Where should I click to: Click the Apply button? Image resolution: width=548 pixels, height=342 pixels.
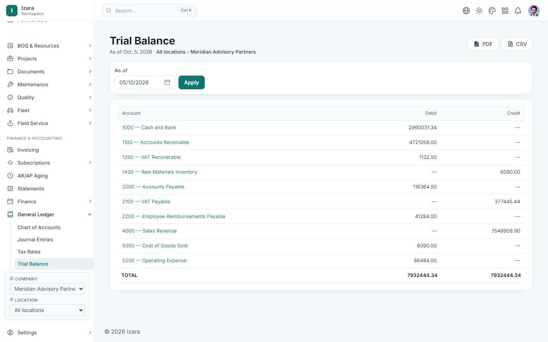point(191,82)
